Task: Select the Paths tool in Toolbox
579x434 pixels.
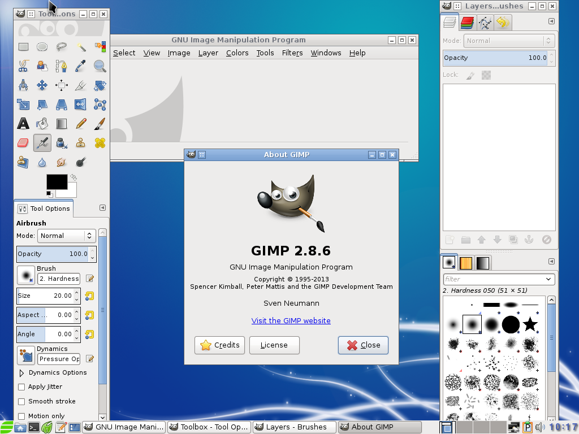Action: [x=61, y=66]
